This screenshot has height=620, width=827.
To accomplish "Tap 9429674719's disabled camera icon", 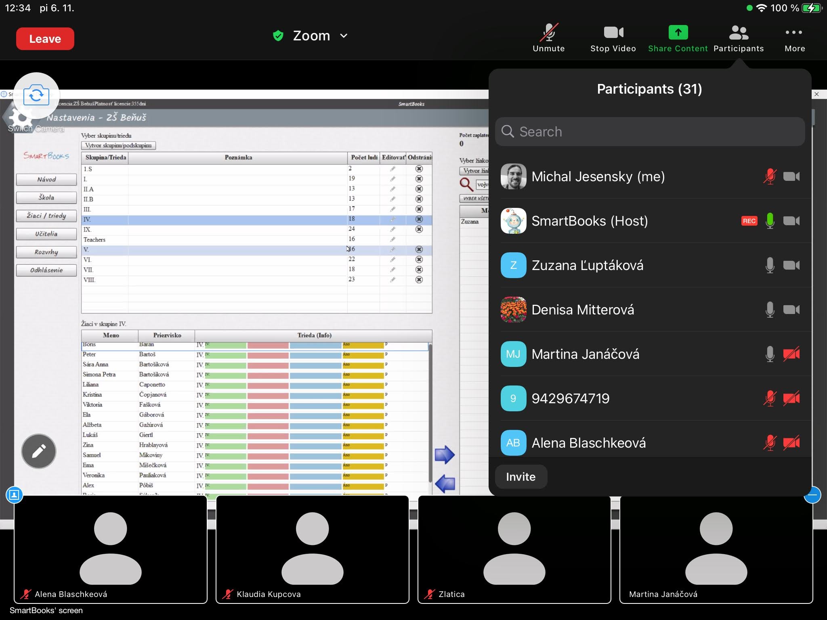I will [x=791, y=398].
